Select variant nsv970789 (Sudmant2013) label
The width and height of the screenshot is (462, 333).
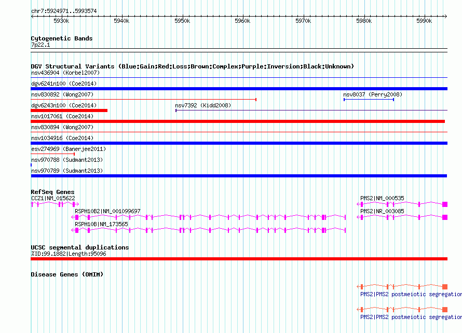pos(67,171)
